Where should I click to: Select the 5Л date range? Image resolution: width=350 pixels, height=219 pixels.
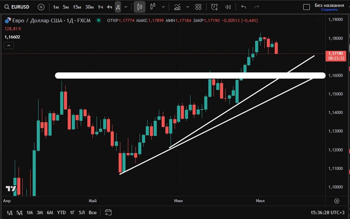[x=82, y=212]
